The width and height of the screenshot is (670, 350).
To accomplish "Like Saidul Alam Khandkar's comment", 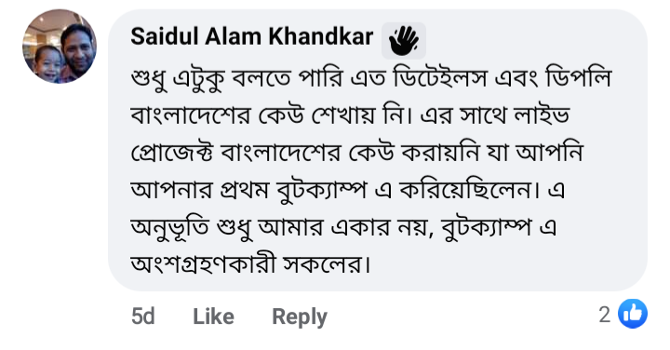I will (x=213, y=316).
